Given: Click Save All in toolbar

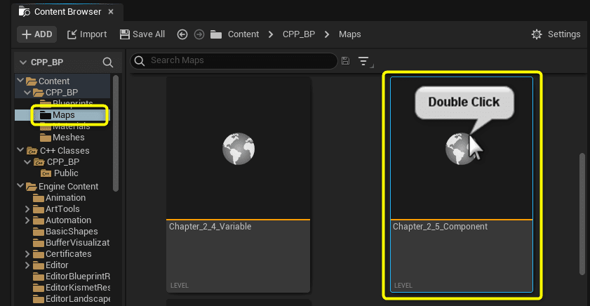Looking at the screenshot, I should [142, 34].
